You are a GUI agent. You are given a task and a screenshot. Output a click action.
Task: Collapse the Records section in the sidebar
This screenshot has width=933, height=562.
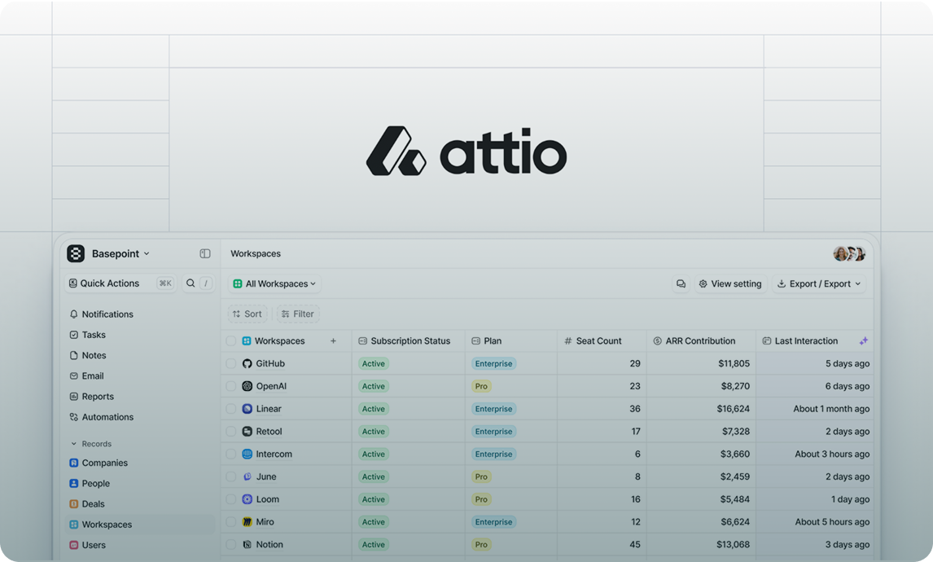(74, 443)
